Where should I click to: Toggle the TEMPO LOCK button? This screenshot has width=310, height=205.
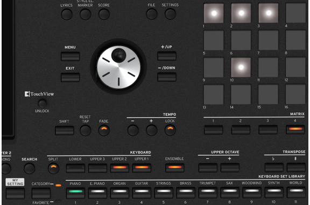click(170, 130)
